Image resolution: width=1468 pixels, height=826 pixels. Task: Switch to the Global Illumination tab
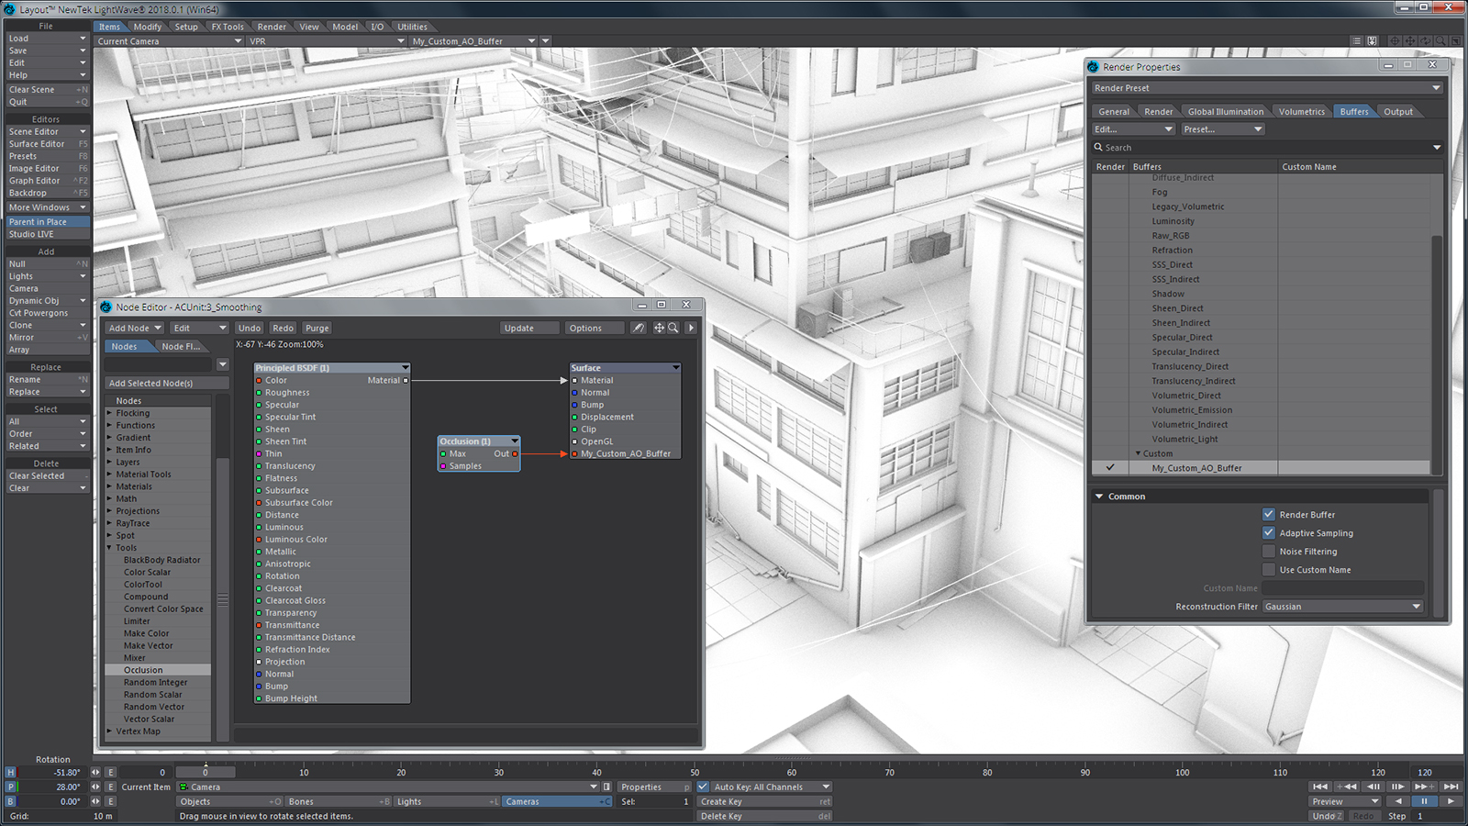pos(1225,112)
